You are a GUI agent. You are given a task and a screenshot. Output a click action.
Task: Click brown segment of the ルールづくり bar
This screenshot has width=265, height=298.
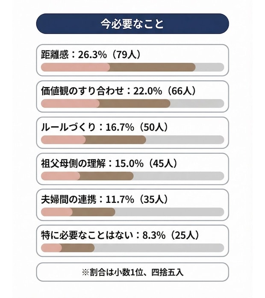click(116, 140)
